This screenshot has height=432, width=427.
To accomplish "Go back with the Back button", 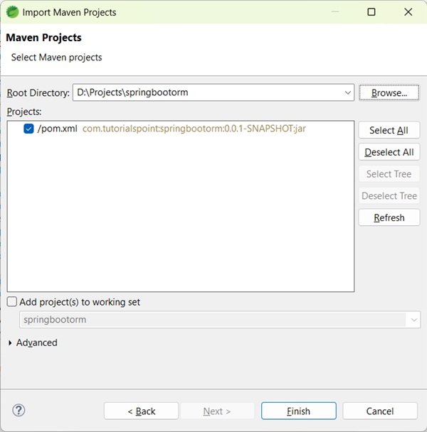I will pyautogui.click(x=141, y=411).
